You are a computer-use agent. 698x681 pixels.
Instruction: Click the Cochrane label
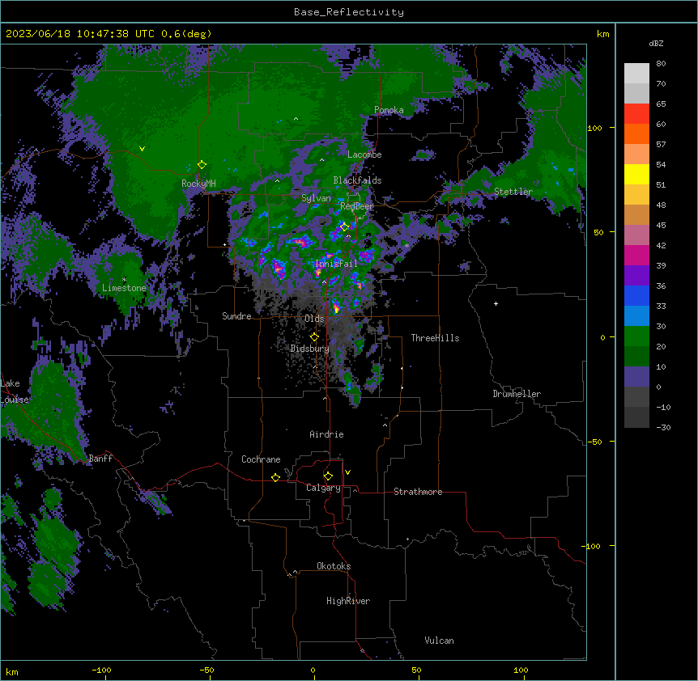pyautogui.click(x=261, y=459)
